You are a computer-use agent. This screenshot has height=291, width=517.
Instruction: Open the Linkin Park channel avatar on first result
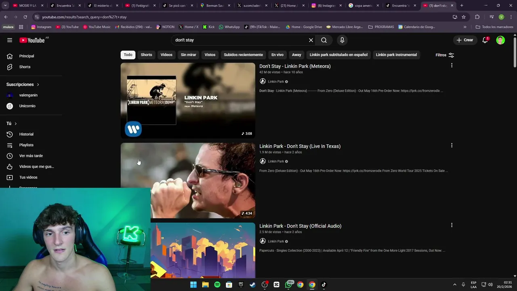point(263,81)
